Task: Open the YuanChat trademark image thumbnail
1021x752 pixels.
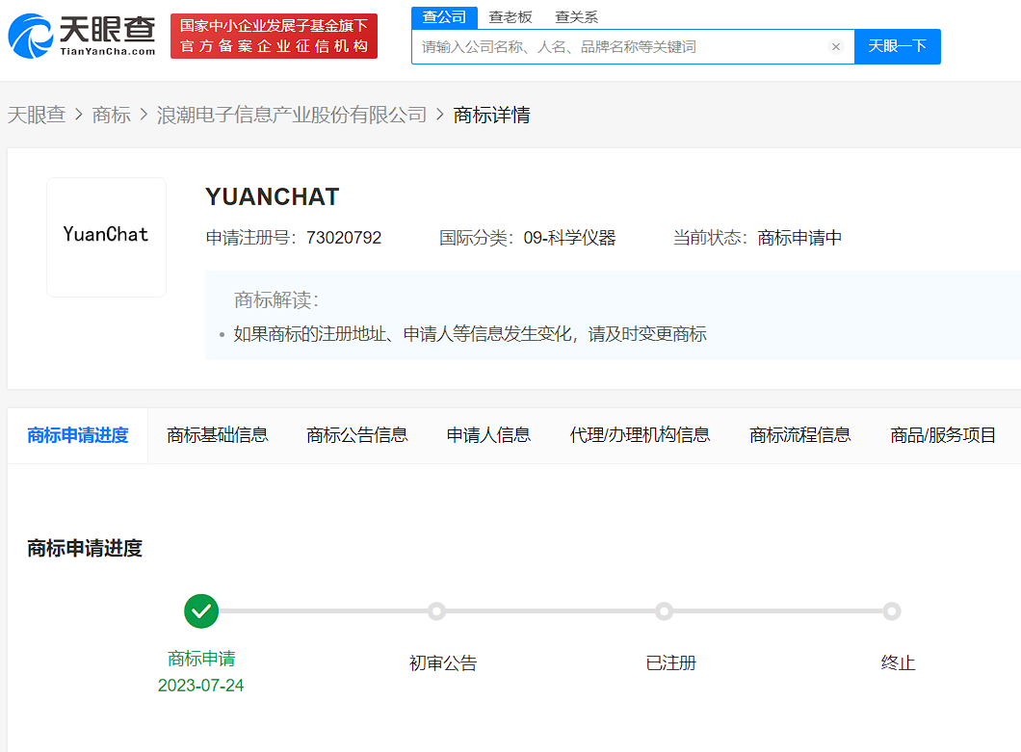Action: tap(106, 237)
